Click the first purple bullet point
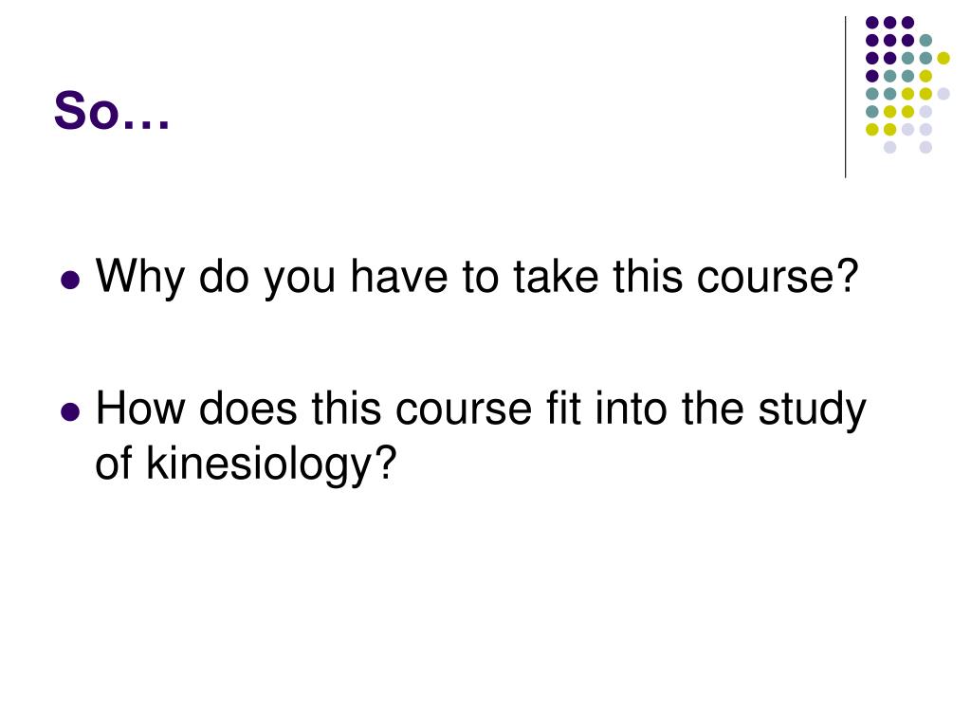The image size is (971, 728). click(x=70, y=280)
